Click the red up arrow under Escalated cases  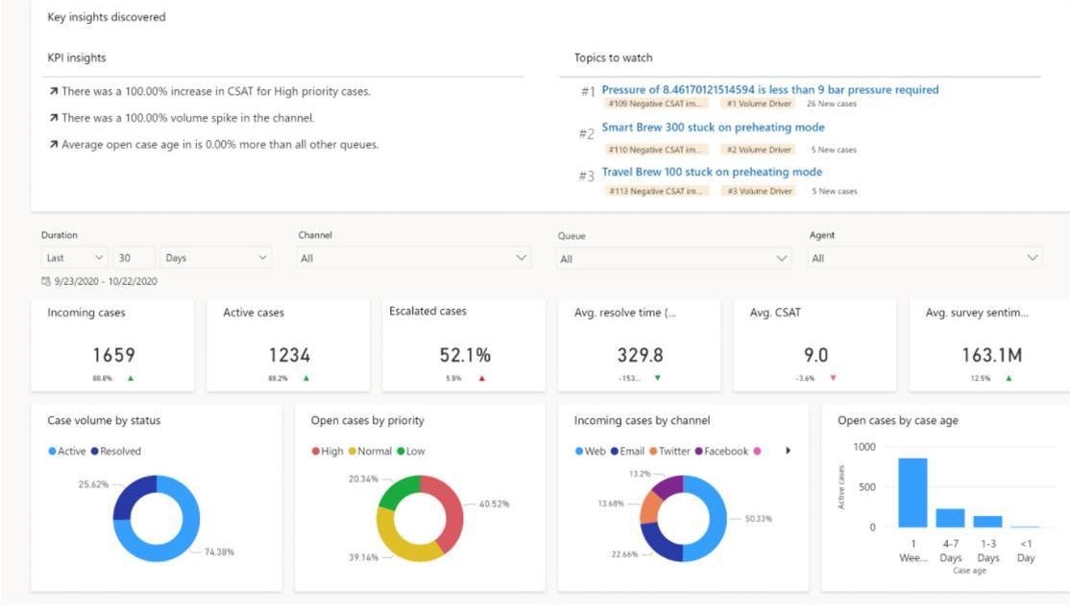point(482,378)
